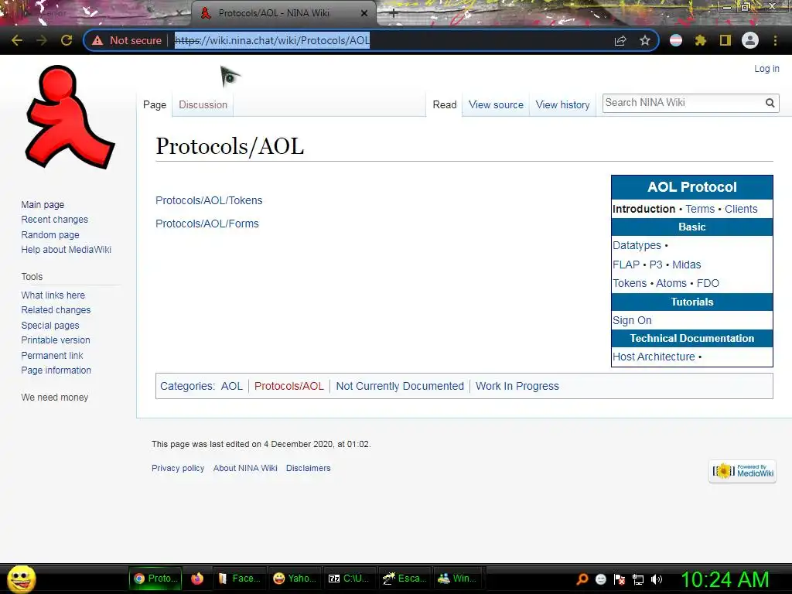The image size is (792, 594).
Task: Open Page information
Action: click(x=56, y=370)
